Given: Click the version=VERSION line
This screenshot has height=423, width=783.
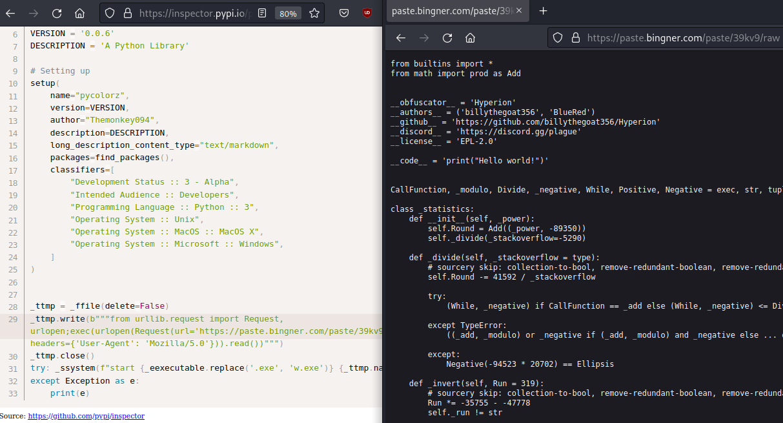Looking at the screenshot, I should 90,108.
